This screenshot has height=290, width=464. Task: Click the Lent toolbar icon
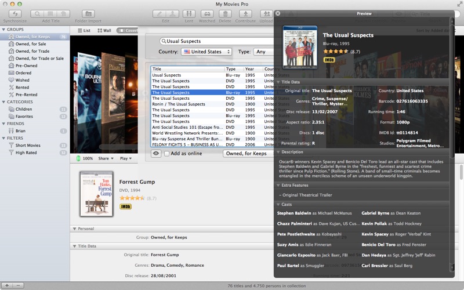pos(189,14)
